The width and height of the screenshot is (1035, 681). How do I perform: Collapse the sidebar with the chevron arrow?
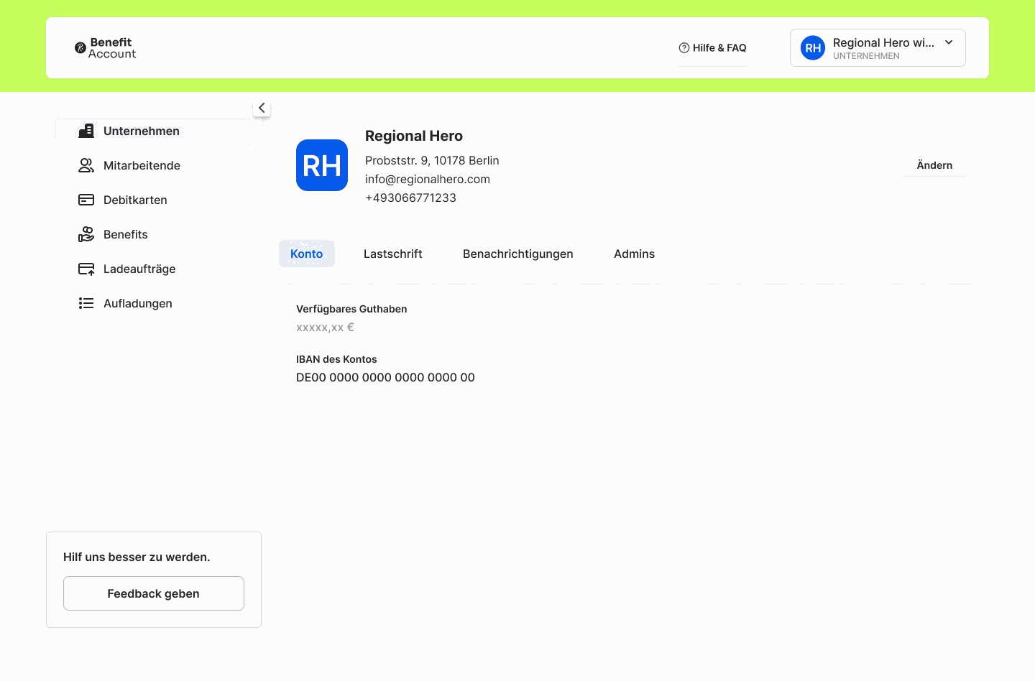(262, 108)
